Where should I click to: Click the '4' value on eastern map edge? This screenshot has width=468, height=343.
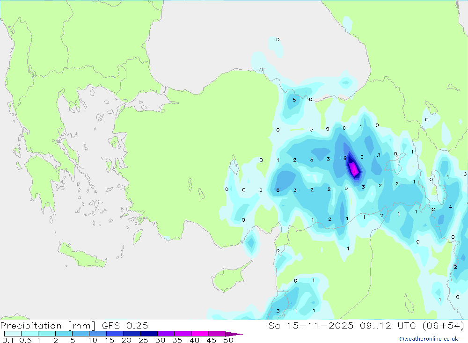[x=450, y=207]
